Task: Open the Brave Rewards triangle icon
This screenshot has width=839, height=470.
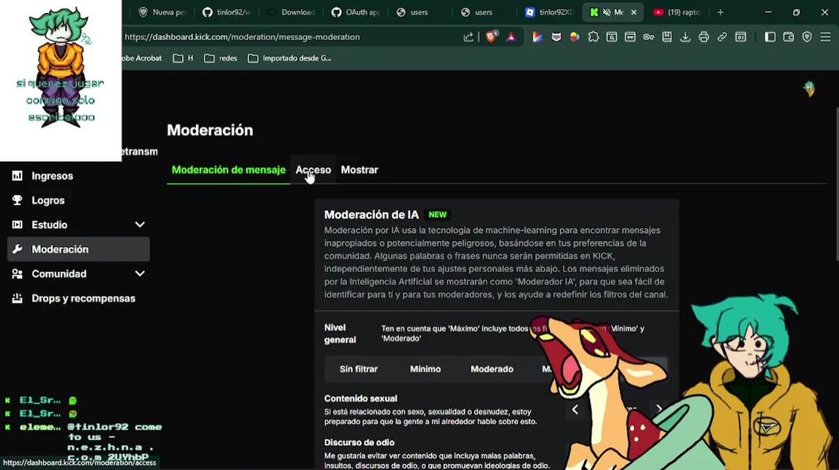Action: click(511, 37)
